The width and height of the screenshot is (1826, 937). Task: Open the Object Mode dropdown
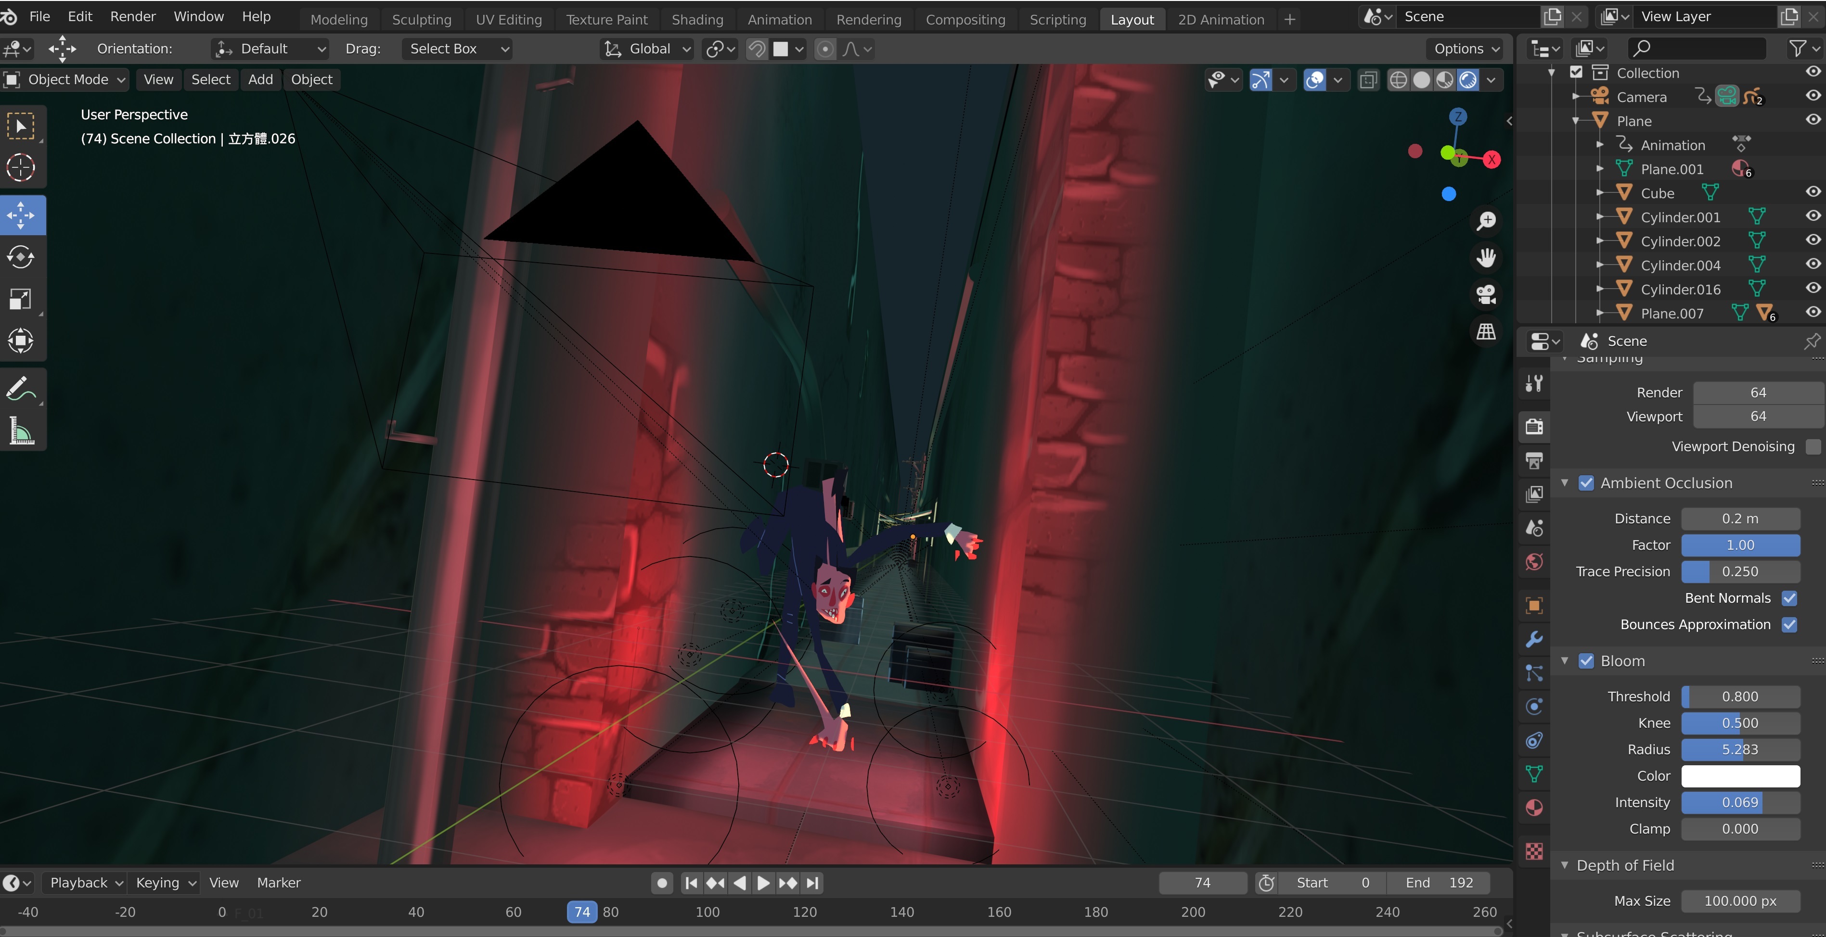[66, 79]
